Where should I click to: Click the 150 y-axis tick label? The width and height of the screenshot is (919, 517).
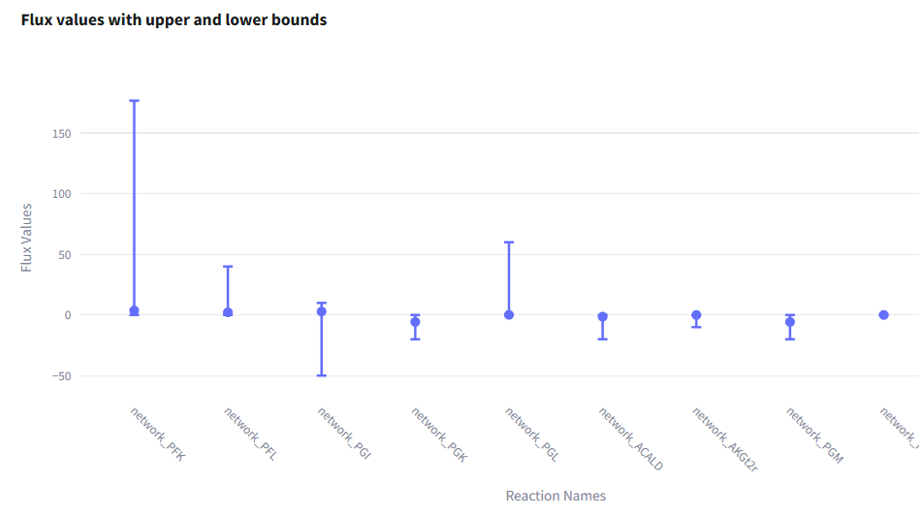tap(62, 133)
